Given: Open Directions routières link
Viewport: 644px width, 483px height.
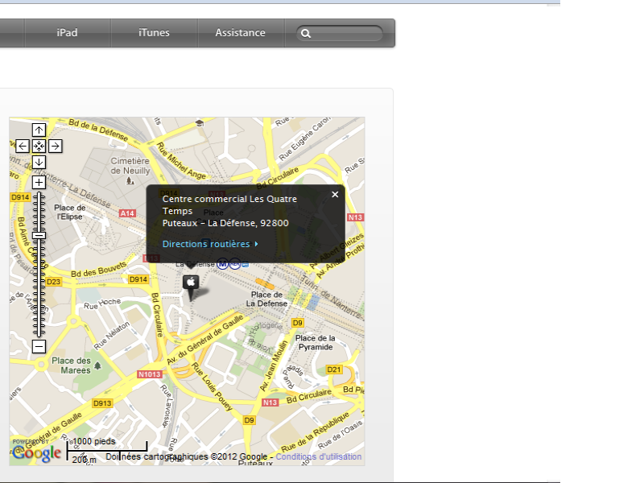Looking at the screenshot, I should pyautogui.click(x=210, y=244).
